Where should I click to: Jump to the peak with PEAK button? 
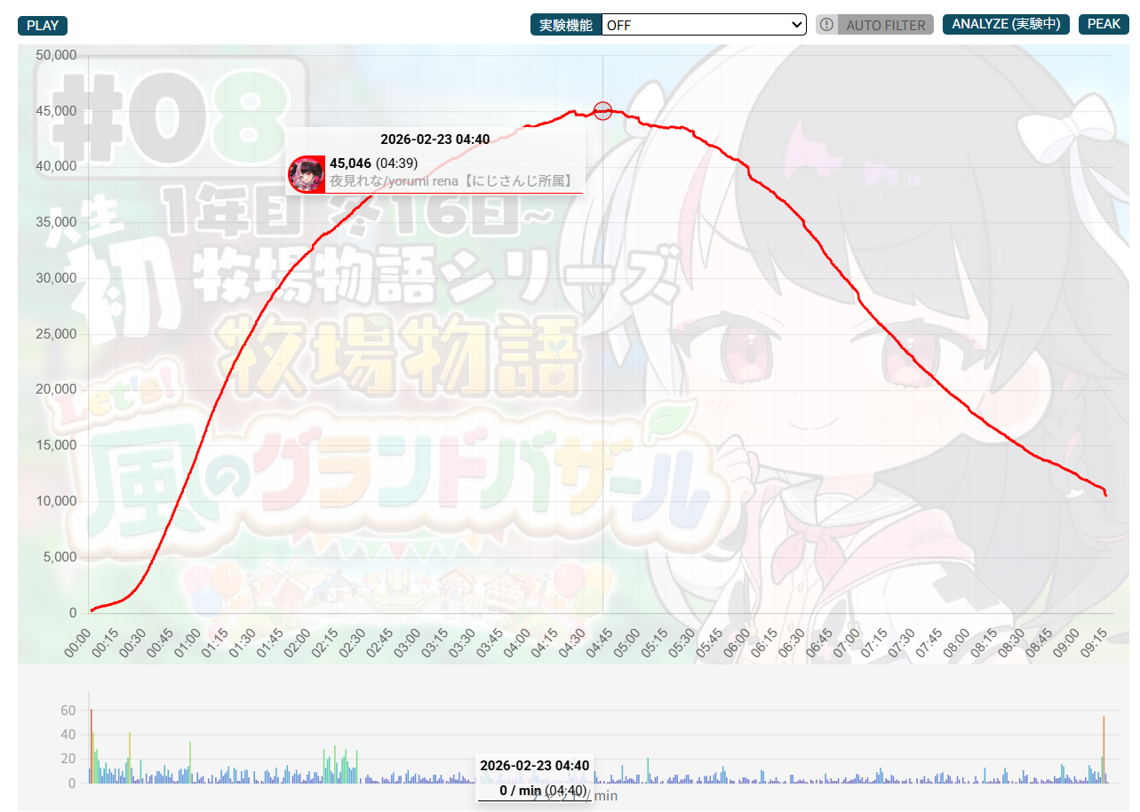point(1104,24)
